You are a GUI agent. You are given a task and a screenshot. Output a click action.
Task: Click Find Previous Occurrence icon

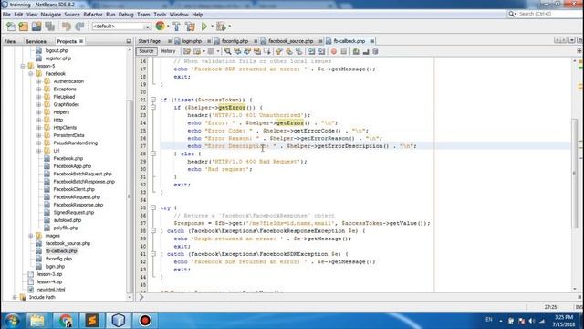coord(237,51)
